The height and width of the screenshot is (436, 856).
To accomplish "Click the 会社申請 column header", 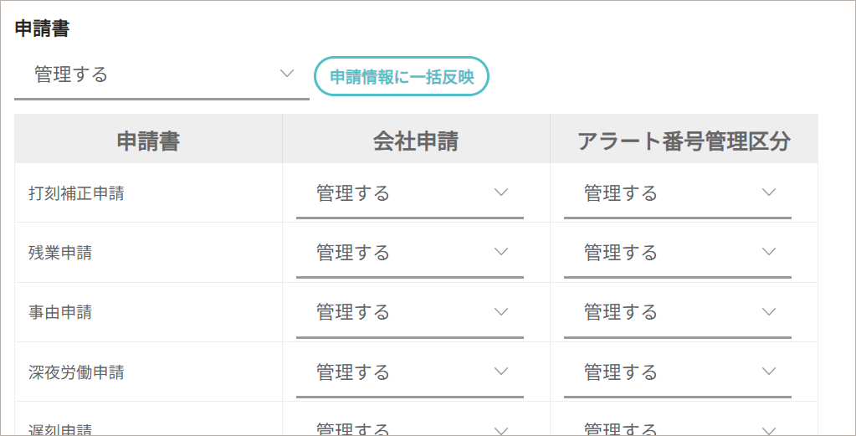I will 416,141.
